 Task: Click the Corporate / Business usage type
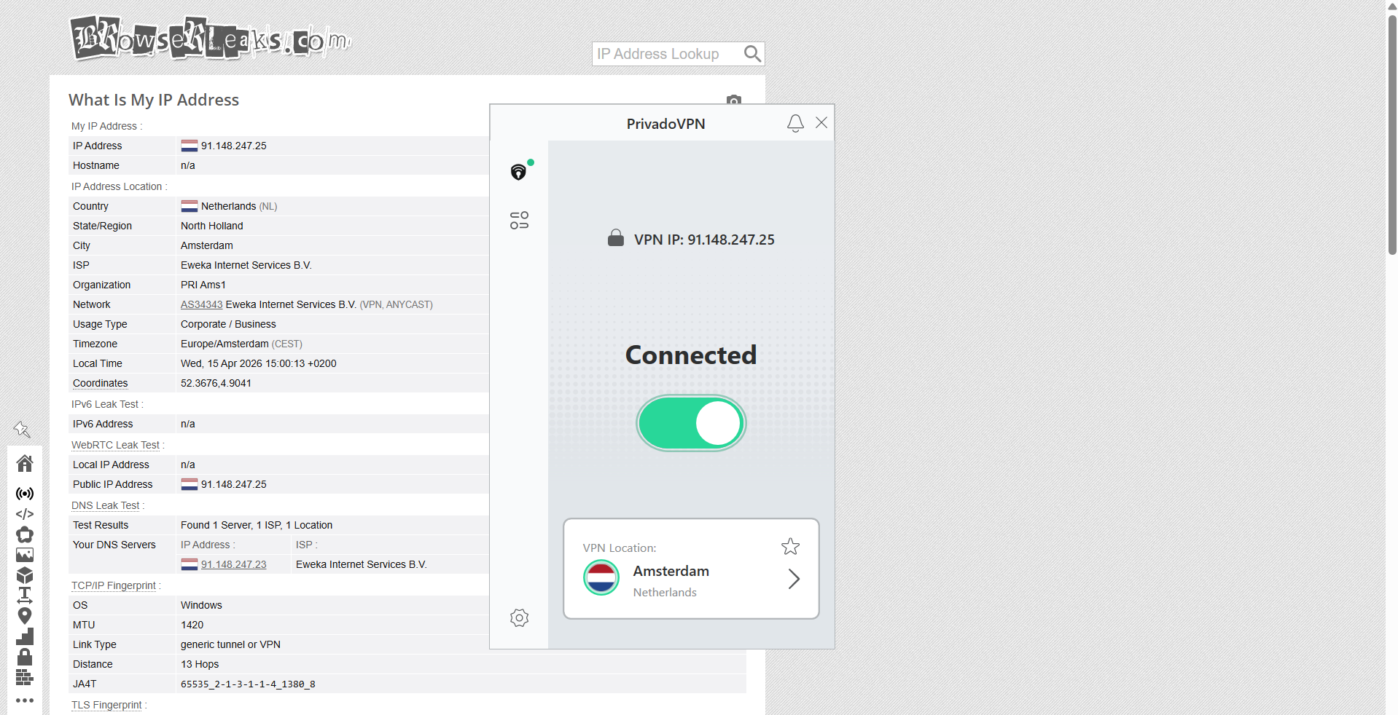(x=228, y=324)
